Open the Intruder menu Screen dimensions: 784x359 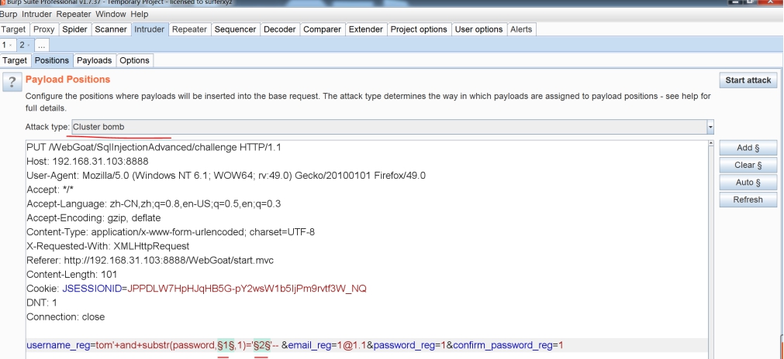pos(36,14)
